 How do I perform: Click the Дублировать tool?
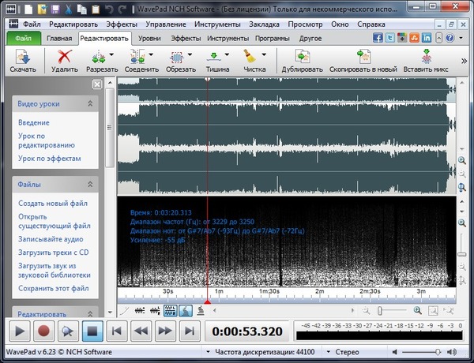[x=303, y=61]
